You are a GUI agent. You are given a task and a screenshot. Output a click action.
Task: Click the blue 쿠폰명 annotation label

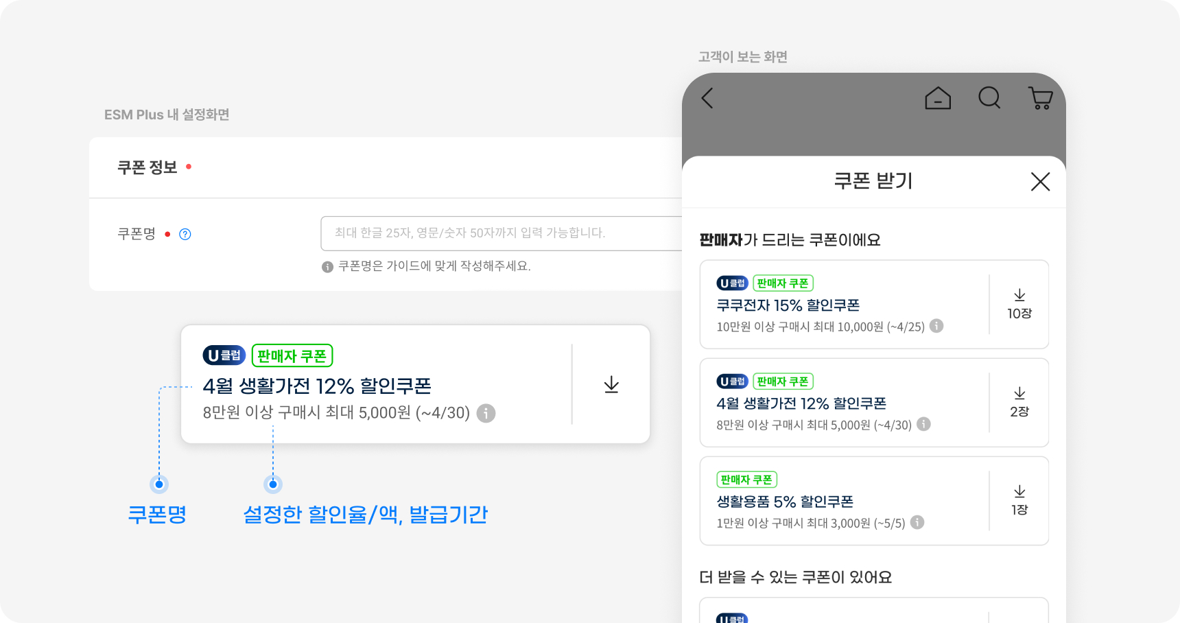click(157, 514)
